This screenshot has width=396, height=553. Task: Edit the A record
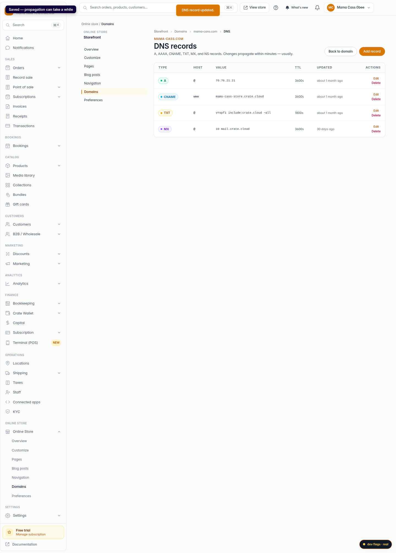(x=376, y=79)
